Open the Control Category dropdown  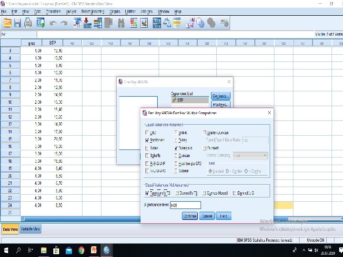tap(251, 156)
